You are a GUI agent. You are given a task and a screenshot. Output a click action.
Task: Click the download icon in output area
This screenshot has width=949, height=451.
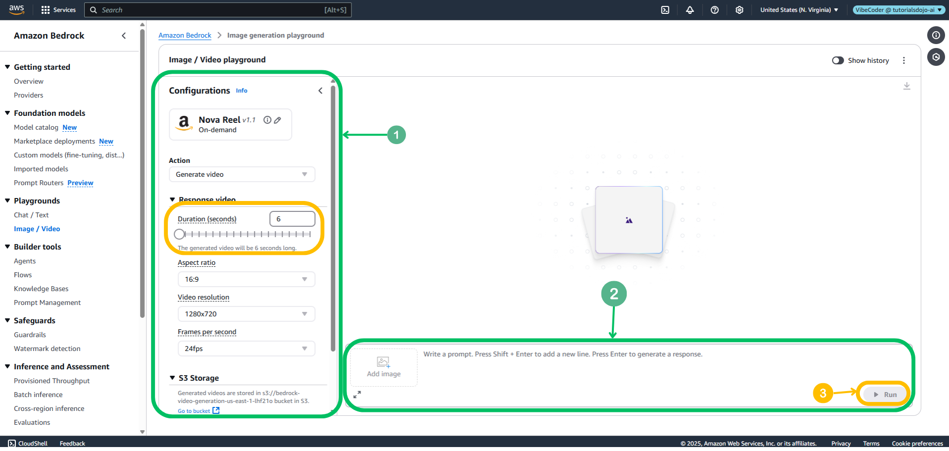click(906, 86)
